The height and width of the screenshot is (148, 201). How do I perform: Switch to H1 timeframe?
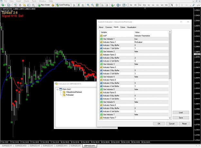pyautogui.click(x=149, y=5)
